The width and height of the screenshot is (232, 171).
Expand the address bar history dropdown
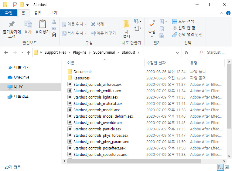click(x=177, y=52)
